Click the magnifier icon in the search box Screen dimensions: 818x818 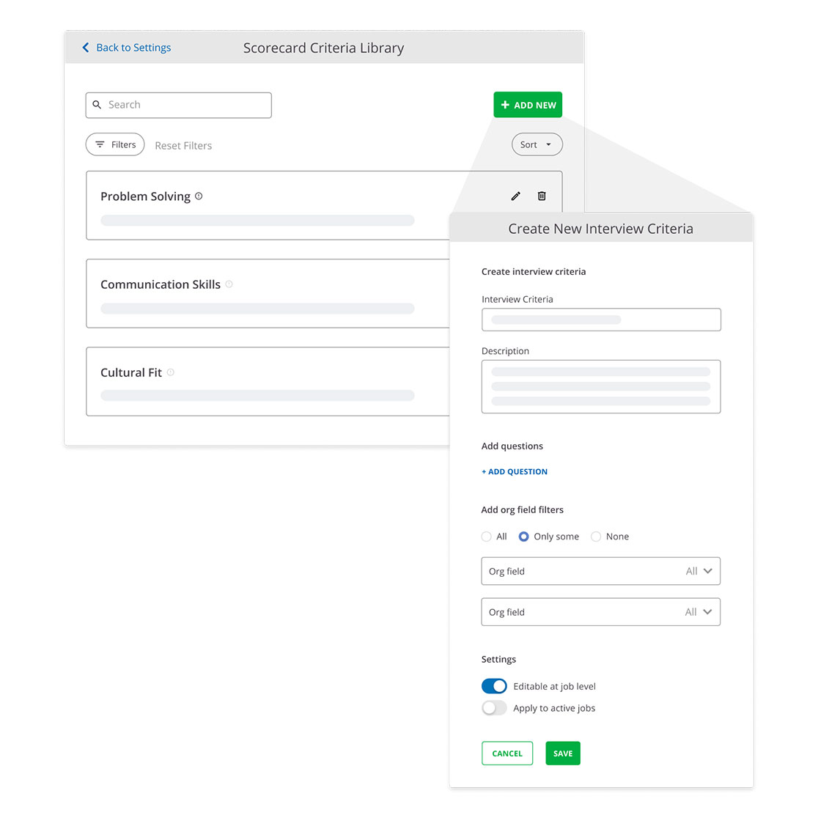(97, 105)
